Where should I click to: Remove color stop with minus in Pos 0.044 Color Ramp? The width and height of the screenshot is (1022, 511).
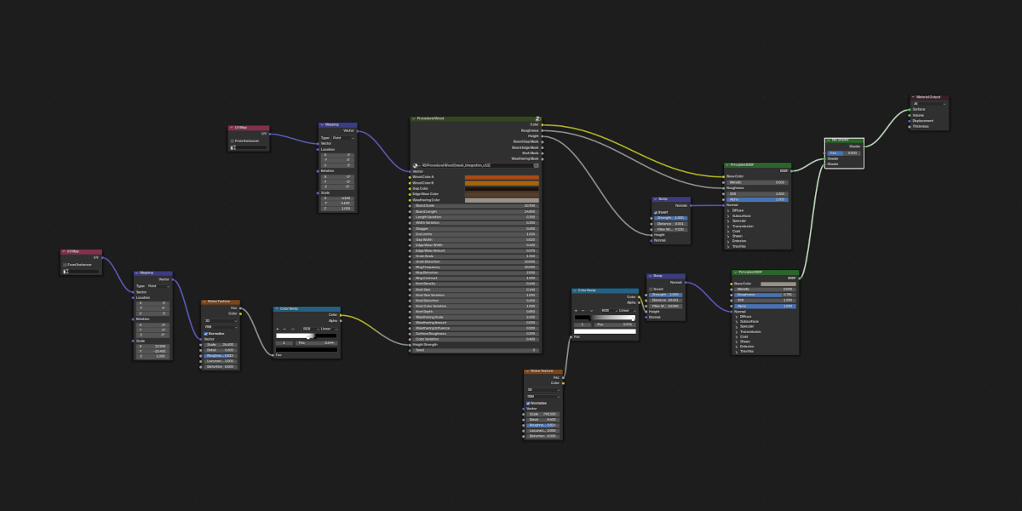tap(284, 329)
